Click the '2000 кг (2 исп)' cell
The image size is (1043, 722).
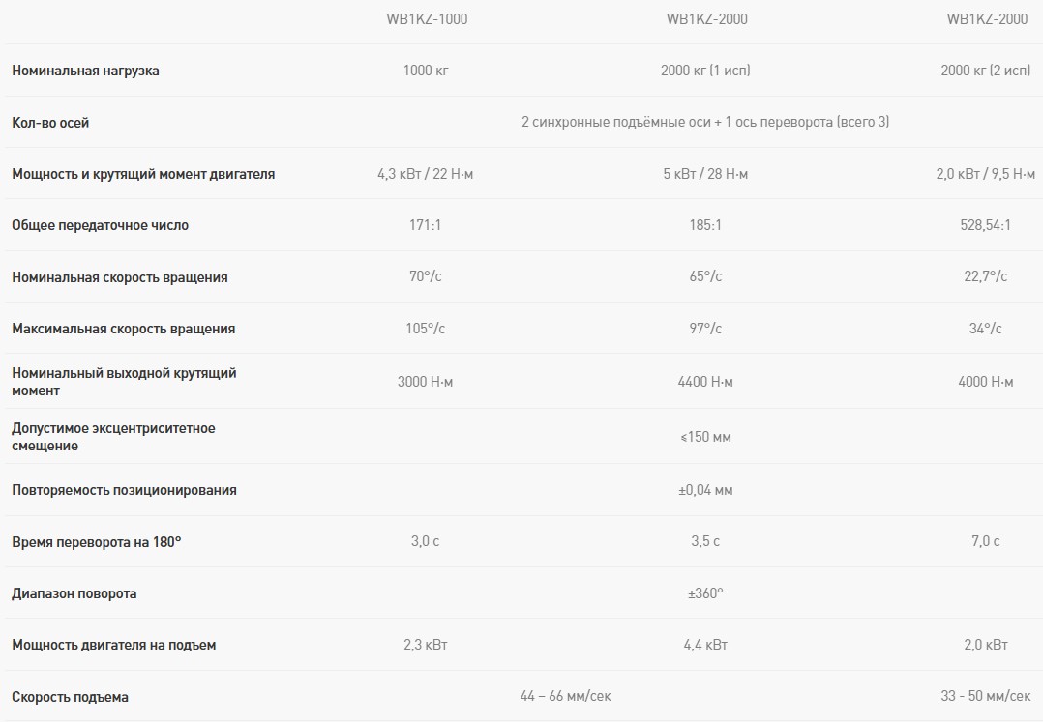[x=986, y=71]
